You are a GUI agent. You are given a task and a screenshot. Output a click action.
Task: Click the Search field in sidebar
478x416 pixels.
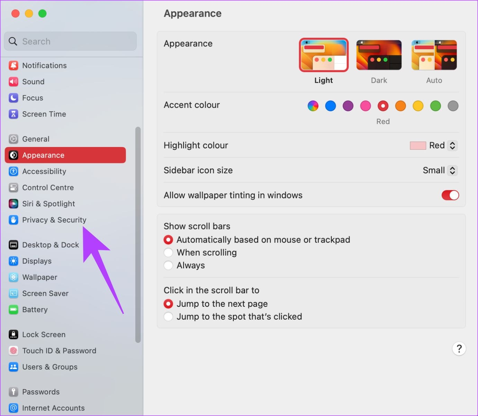click(70, 41)
